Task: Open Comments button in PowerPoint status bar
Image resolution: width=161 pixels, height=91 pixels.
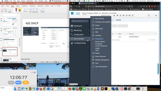Action: (50, 62)
